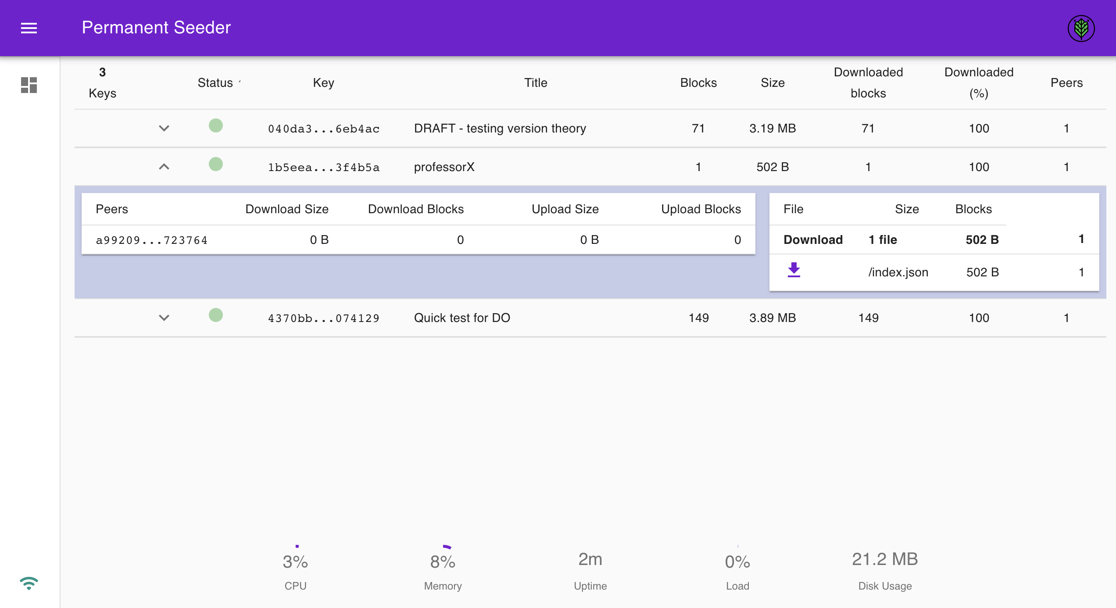
Task: Click green status dot for professorX
Action: [215, 165]
